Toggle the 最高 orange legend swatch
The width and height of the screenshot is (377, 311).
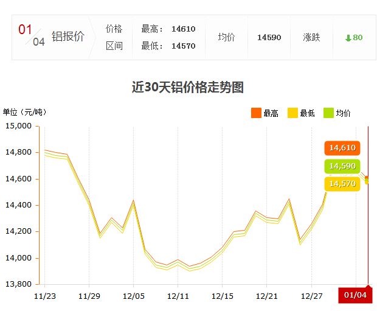[x=256, y=113]
